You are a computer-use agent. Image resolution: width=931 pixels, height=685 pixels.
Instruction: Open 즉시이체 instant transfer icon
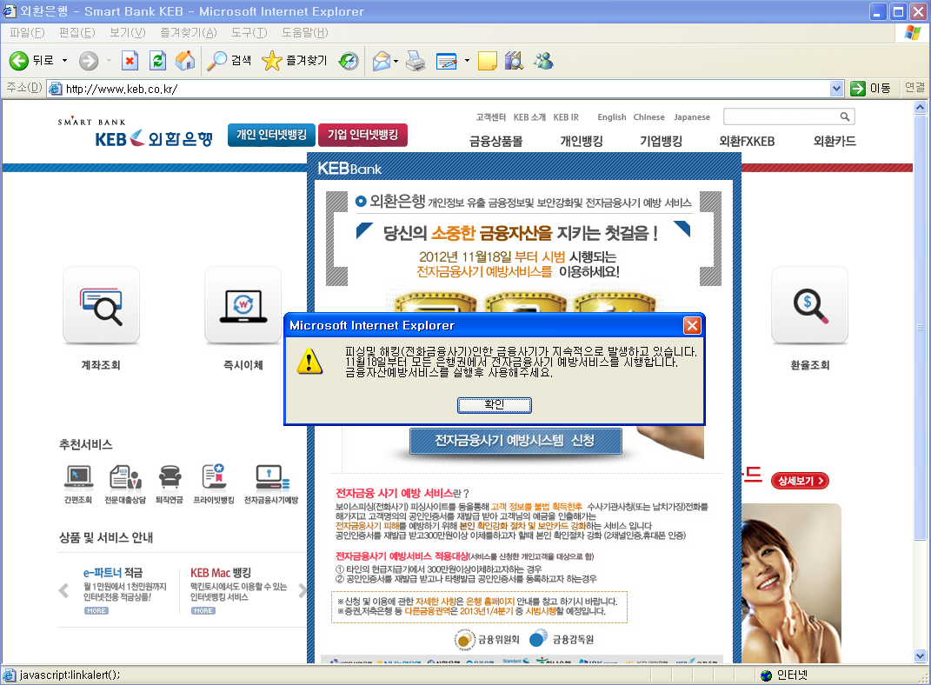243,306
